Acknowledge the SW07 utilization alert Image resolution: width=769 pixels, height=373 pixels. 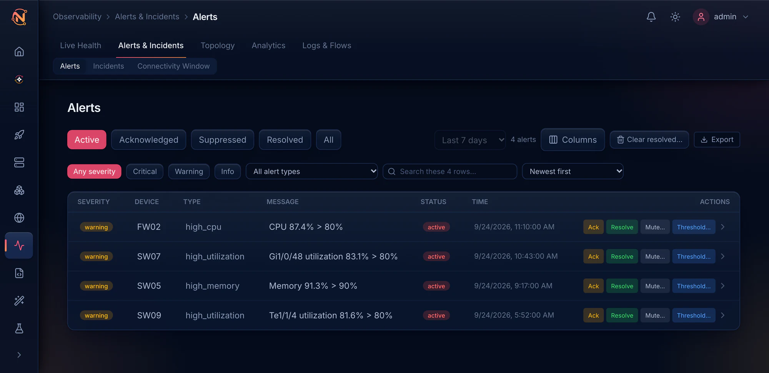click(593, 256)
